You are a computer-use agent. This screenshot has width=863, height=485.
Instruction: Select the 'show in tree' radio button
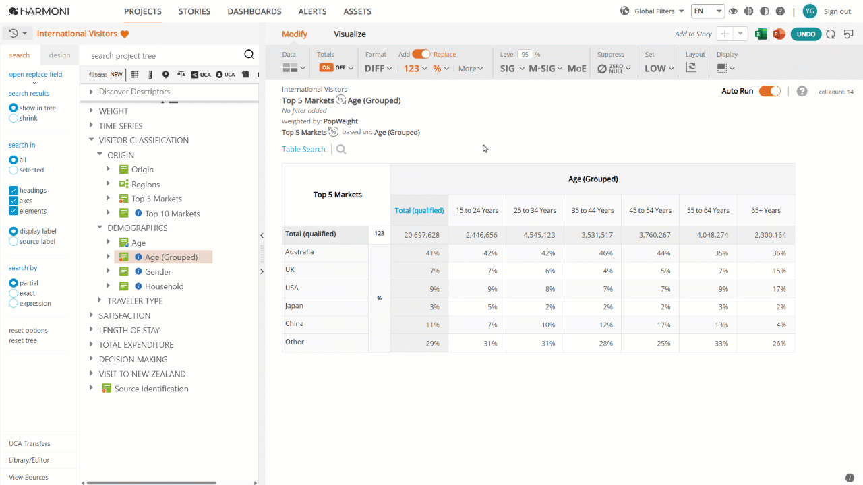click(13, 108)
